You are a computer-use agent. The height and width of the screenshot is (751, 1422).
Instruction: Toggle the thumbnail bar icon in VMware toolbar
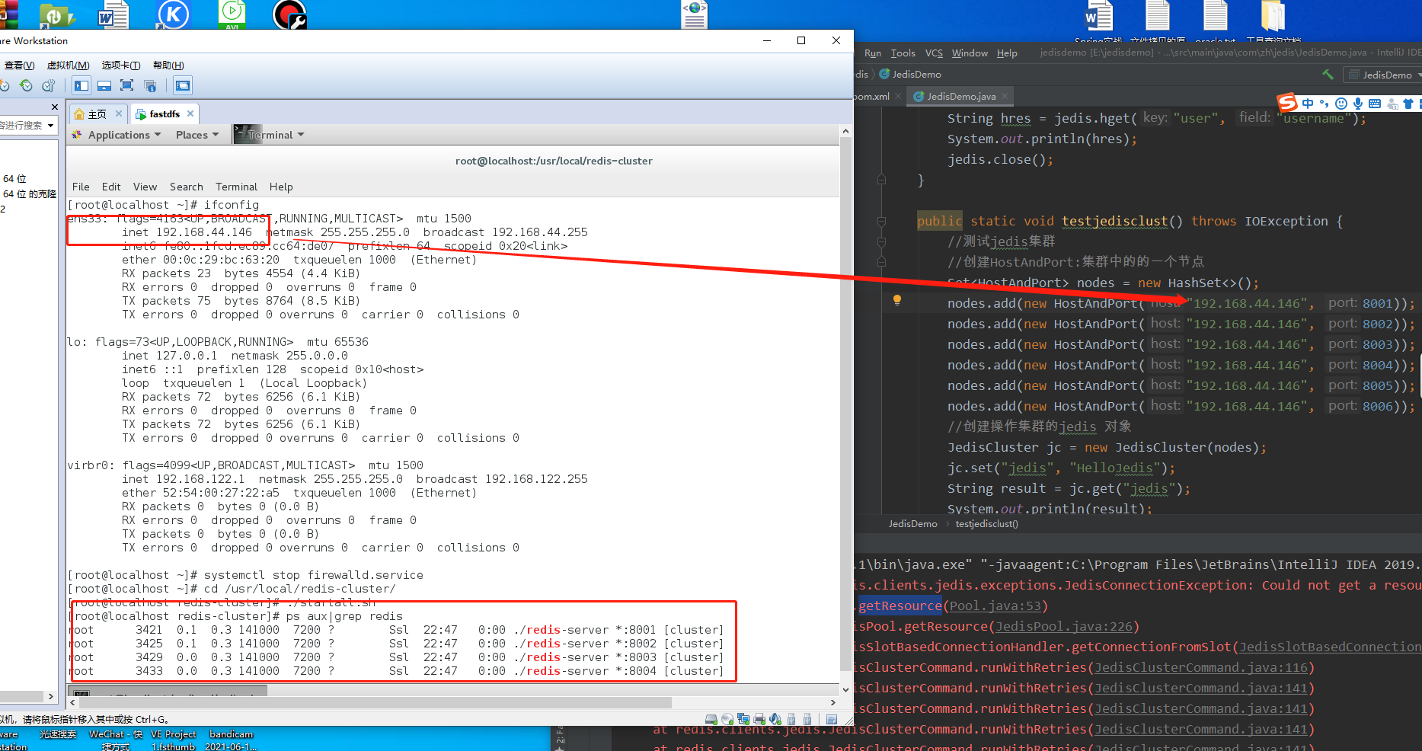(104, 85)
